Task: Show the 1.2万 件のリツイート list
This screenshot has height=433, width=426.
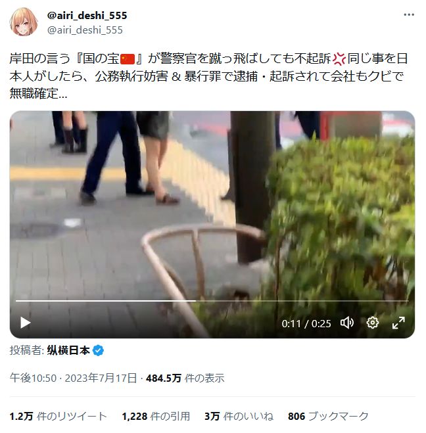Action: click(59, 416)
